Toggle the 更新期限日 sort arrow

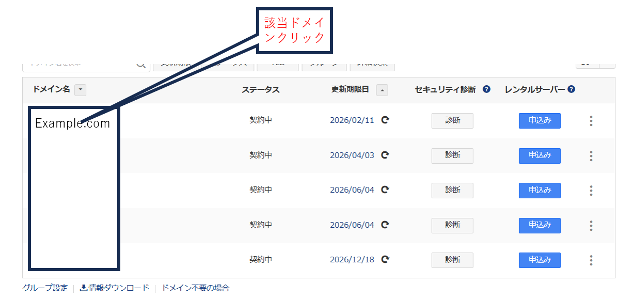(x=382, y=90)
